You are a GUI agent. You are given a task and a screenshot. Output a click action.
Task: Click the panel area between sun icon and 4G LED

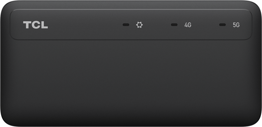157,25
